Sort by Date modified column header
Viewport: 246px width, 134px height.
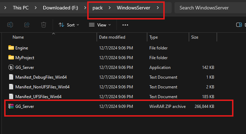pos(112,37)
